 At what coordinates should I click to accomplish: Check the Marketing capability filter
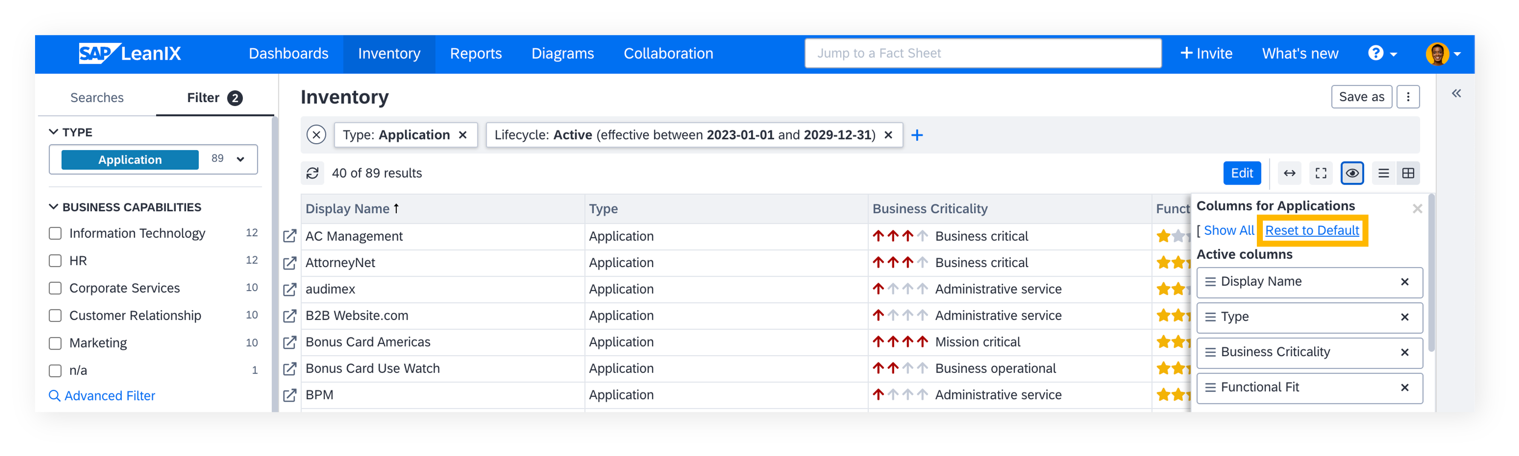click(55, 344)
